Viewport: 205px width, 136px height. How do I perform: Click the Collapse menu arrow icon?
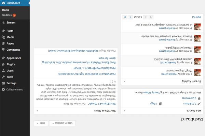[3, 89]
